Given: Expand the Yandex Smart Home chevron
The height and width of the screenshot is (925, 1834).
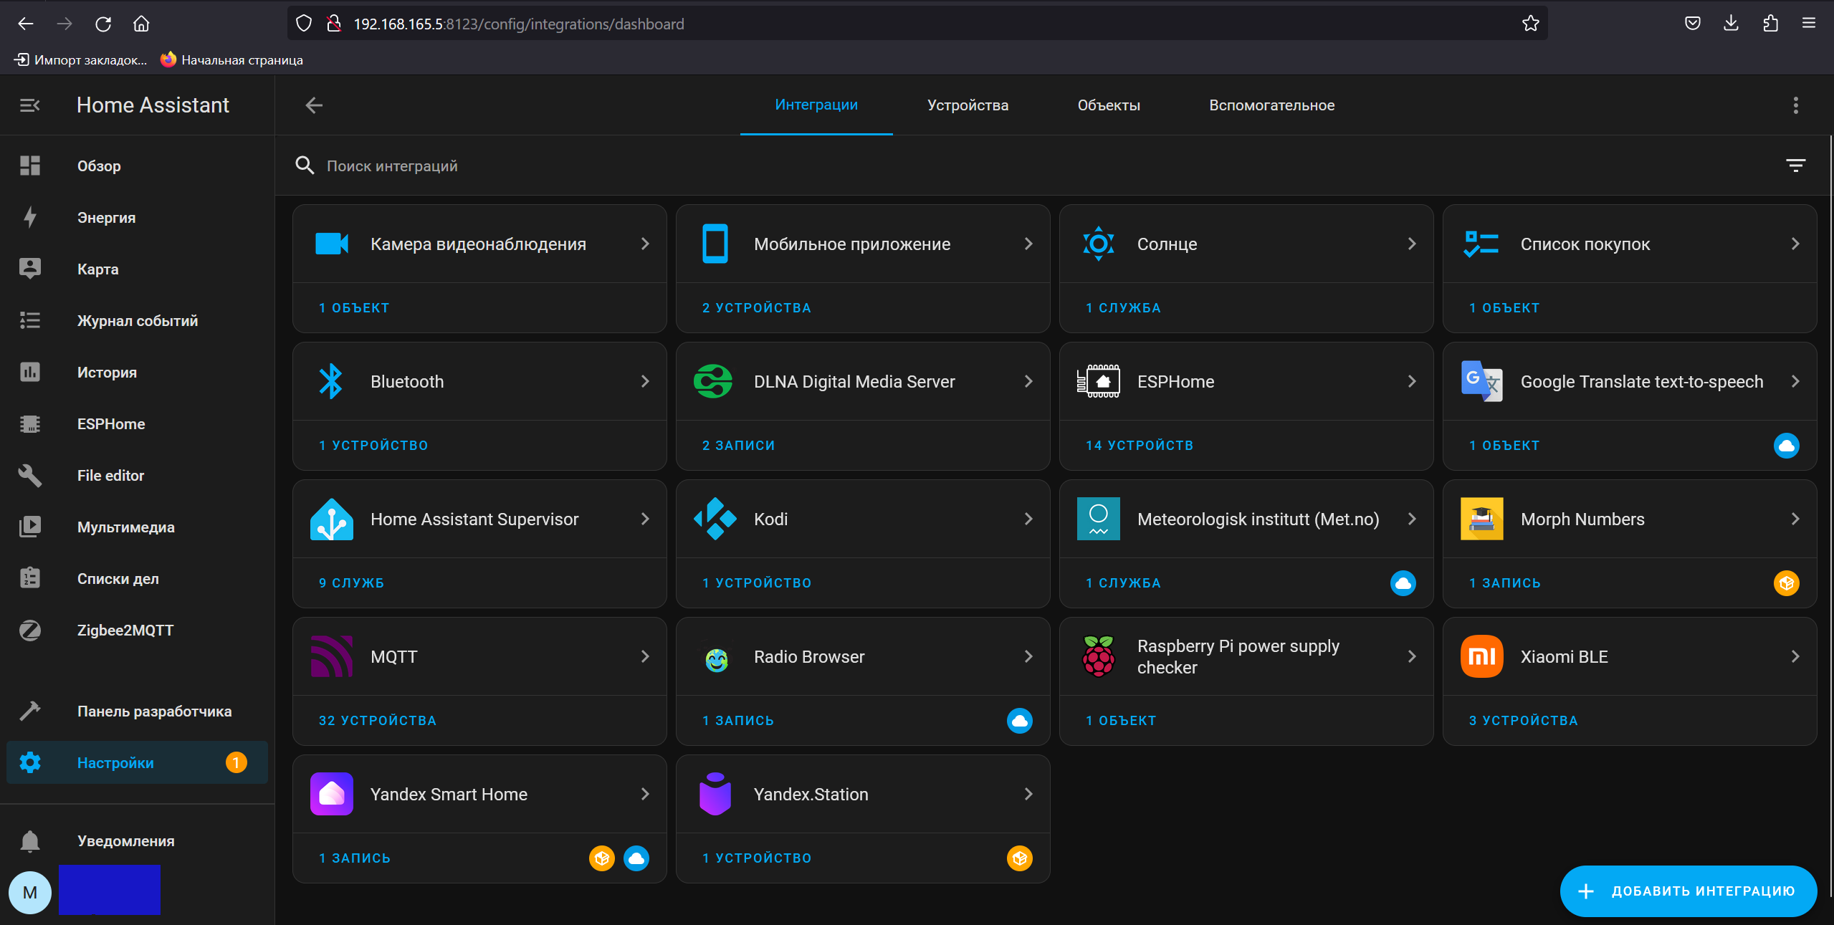Looking at the screenshot, I should click(644, 794).
